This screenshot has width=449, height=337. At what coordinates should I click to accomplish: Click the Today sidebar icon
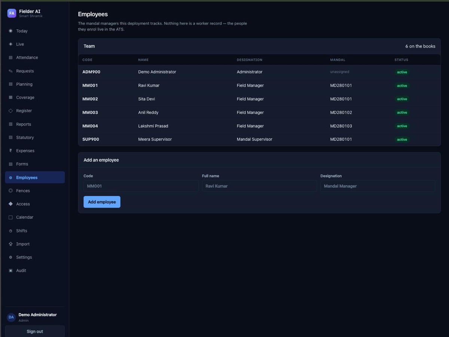[x=10, y=31]
